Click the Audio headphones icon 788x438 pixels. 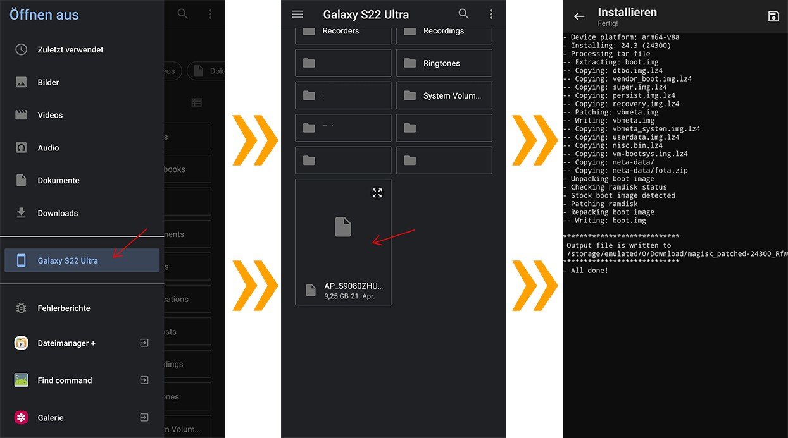point(22,148)
